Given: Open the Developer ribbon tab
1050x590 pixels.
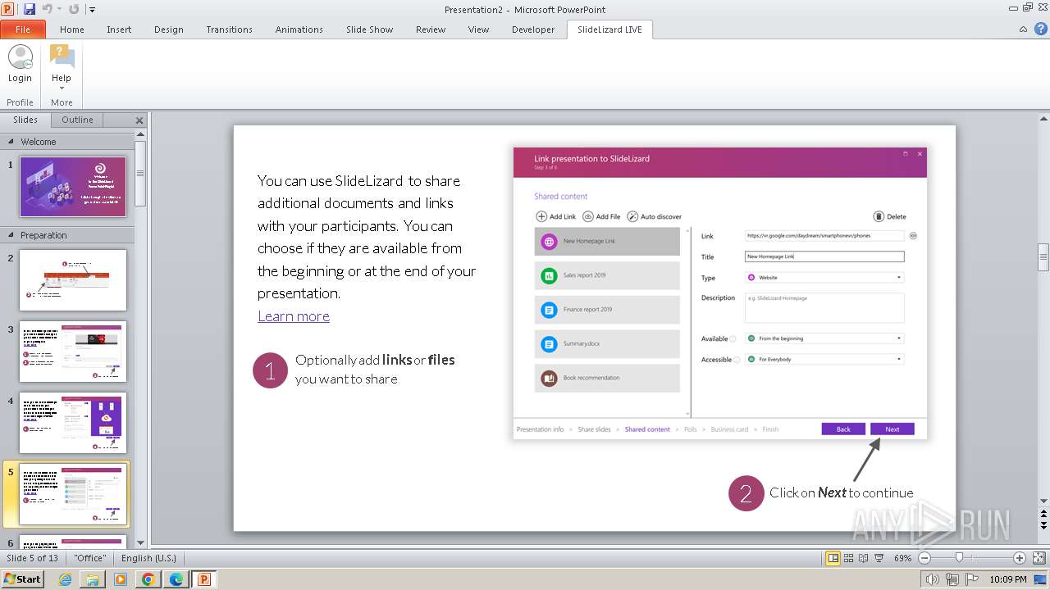Looking at the screenshot, I should [x=533, y=29].
